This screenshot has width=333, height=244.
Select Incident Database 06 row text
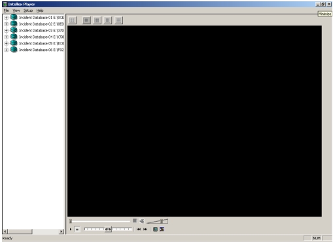point(41,50)
